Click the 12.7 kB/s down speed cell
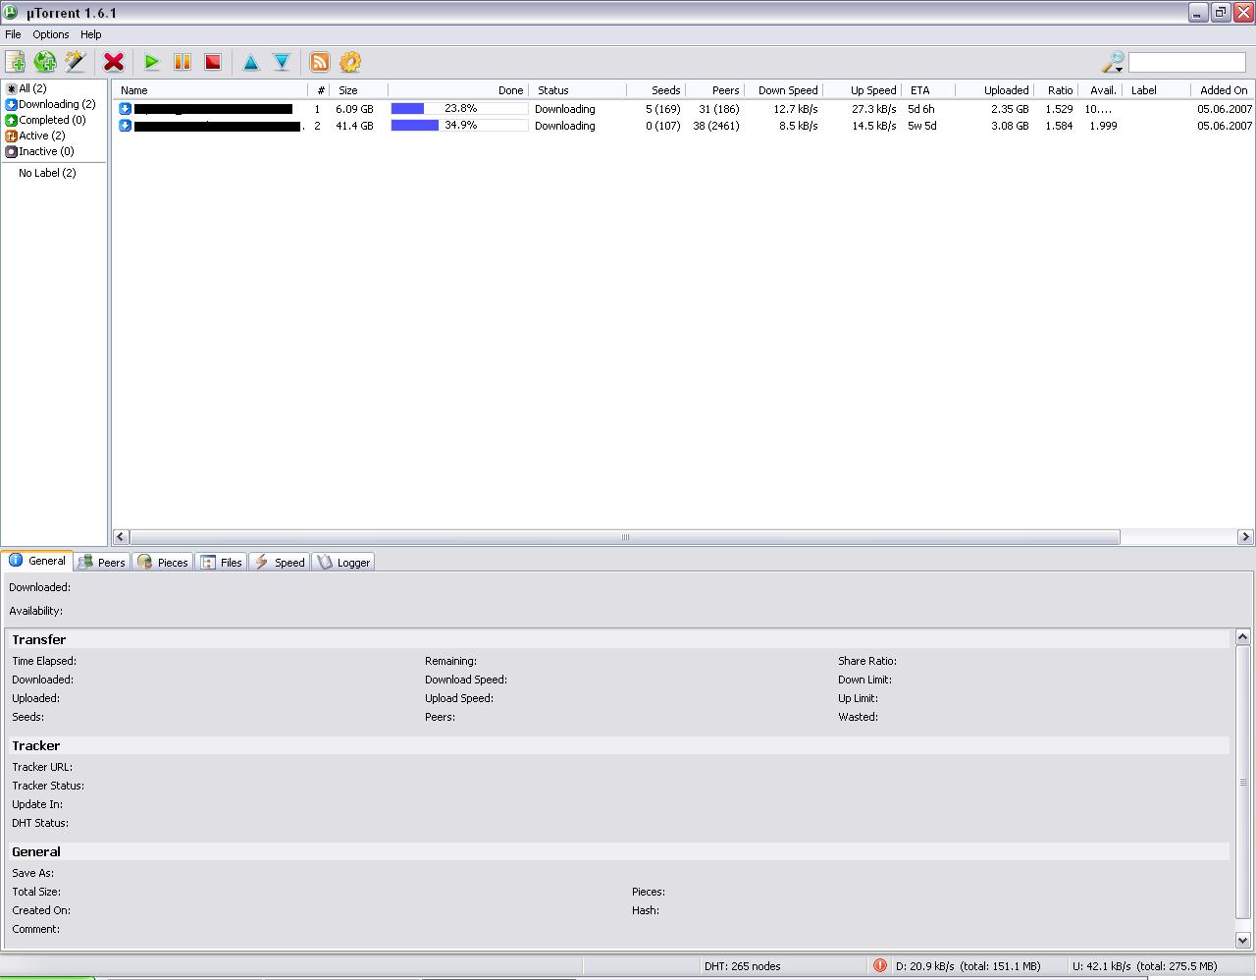 [796, 109]
